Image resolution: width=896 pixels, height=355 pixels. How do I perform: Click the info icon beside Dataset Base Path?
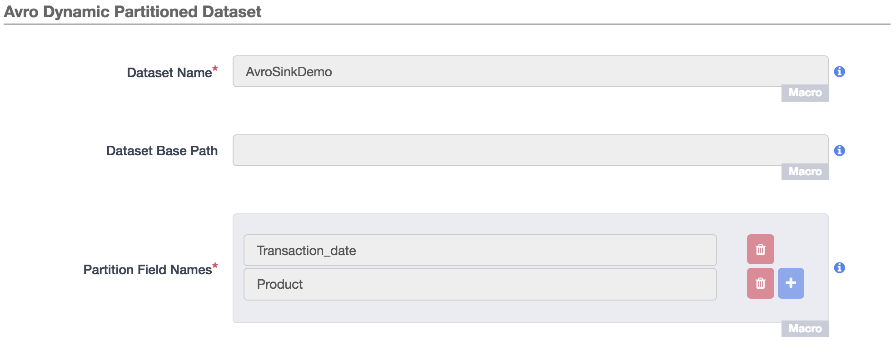click(839, 151)
